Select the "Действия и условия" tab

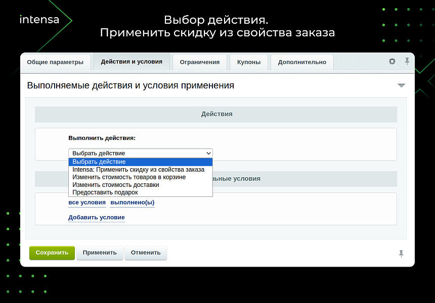[x=130, y=62]
